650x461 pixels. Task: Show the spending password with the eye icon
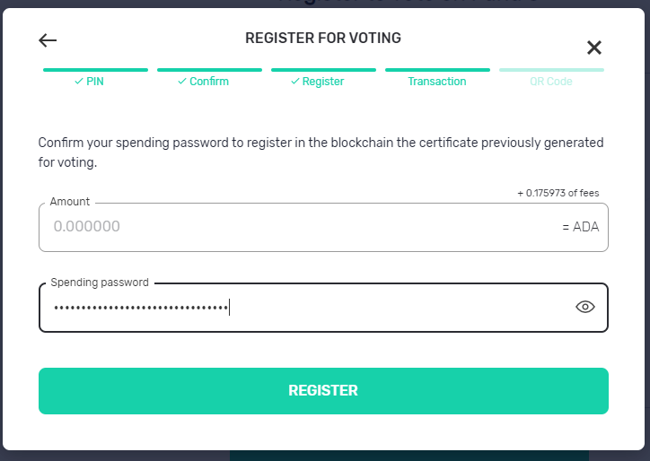[x=585, y=307]
